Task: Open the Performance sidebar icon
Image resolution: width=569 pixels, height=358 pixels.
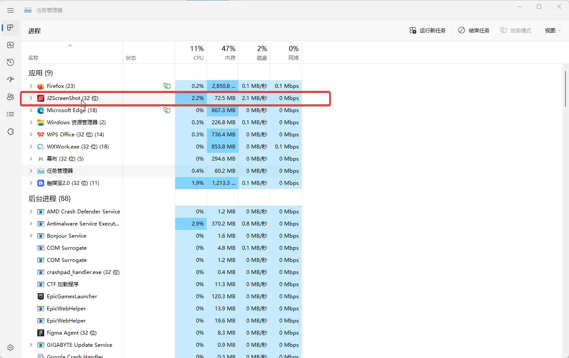Action: pos(10,45)
